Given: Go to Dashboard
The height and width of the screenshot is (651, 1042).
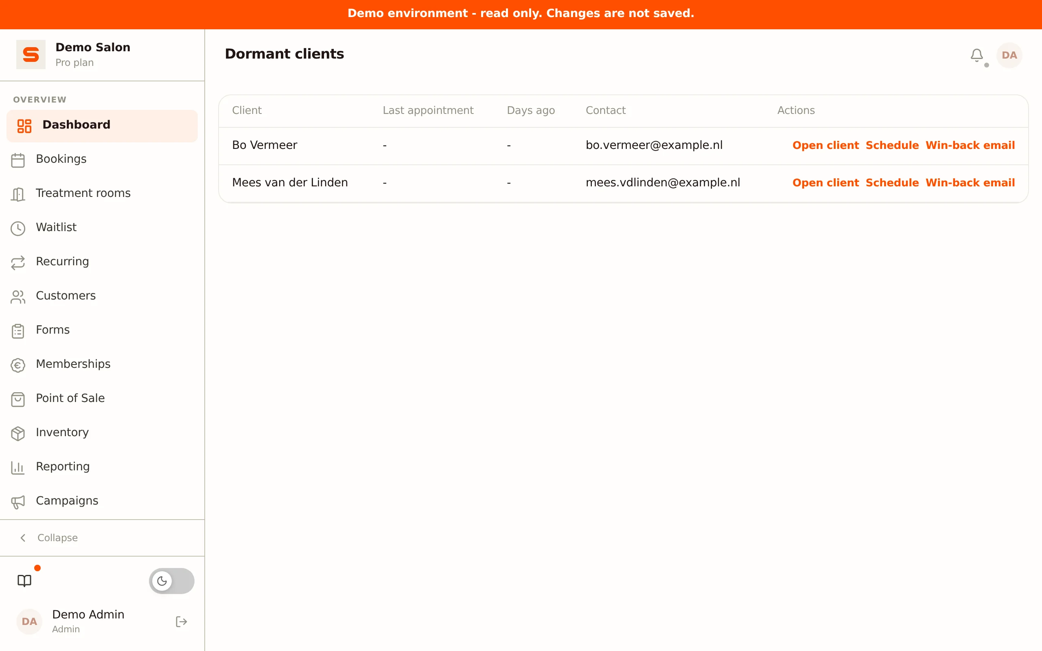Looking at the screenshot, I should point(102,126).
